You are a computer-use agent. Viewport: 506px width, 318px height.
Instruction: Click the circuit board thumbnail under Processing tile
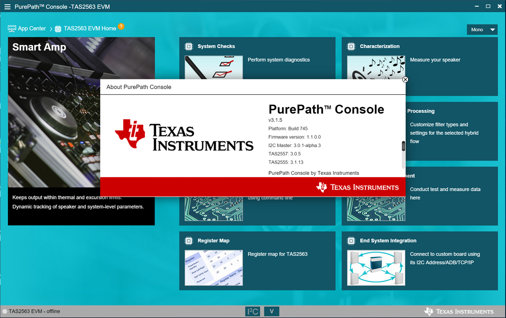click(376, 209)
